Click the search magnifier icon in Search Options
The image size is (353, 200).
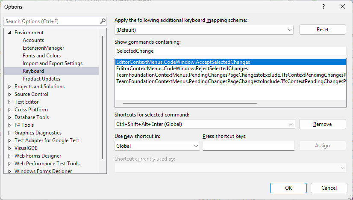tap(103, 21)
